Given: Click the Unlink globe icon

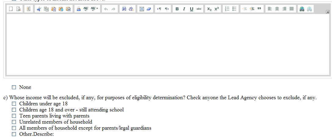Looking at the screenshot, I should [309, 9].
